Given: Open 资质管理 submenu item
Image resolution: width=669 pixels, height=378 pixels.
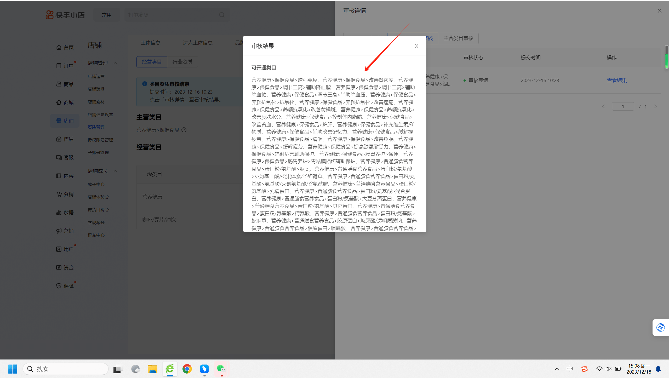Looking at the screenshot, I should point(96,127).
